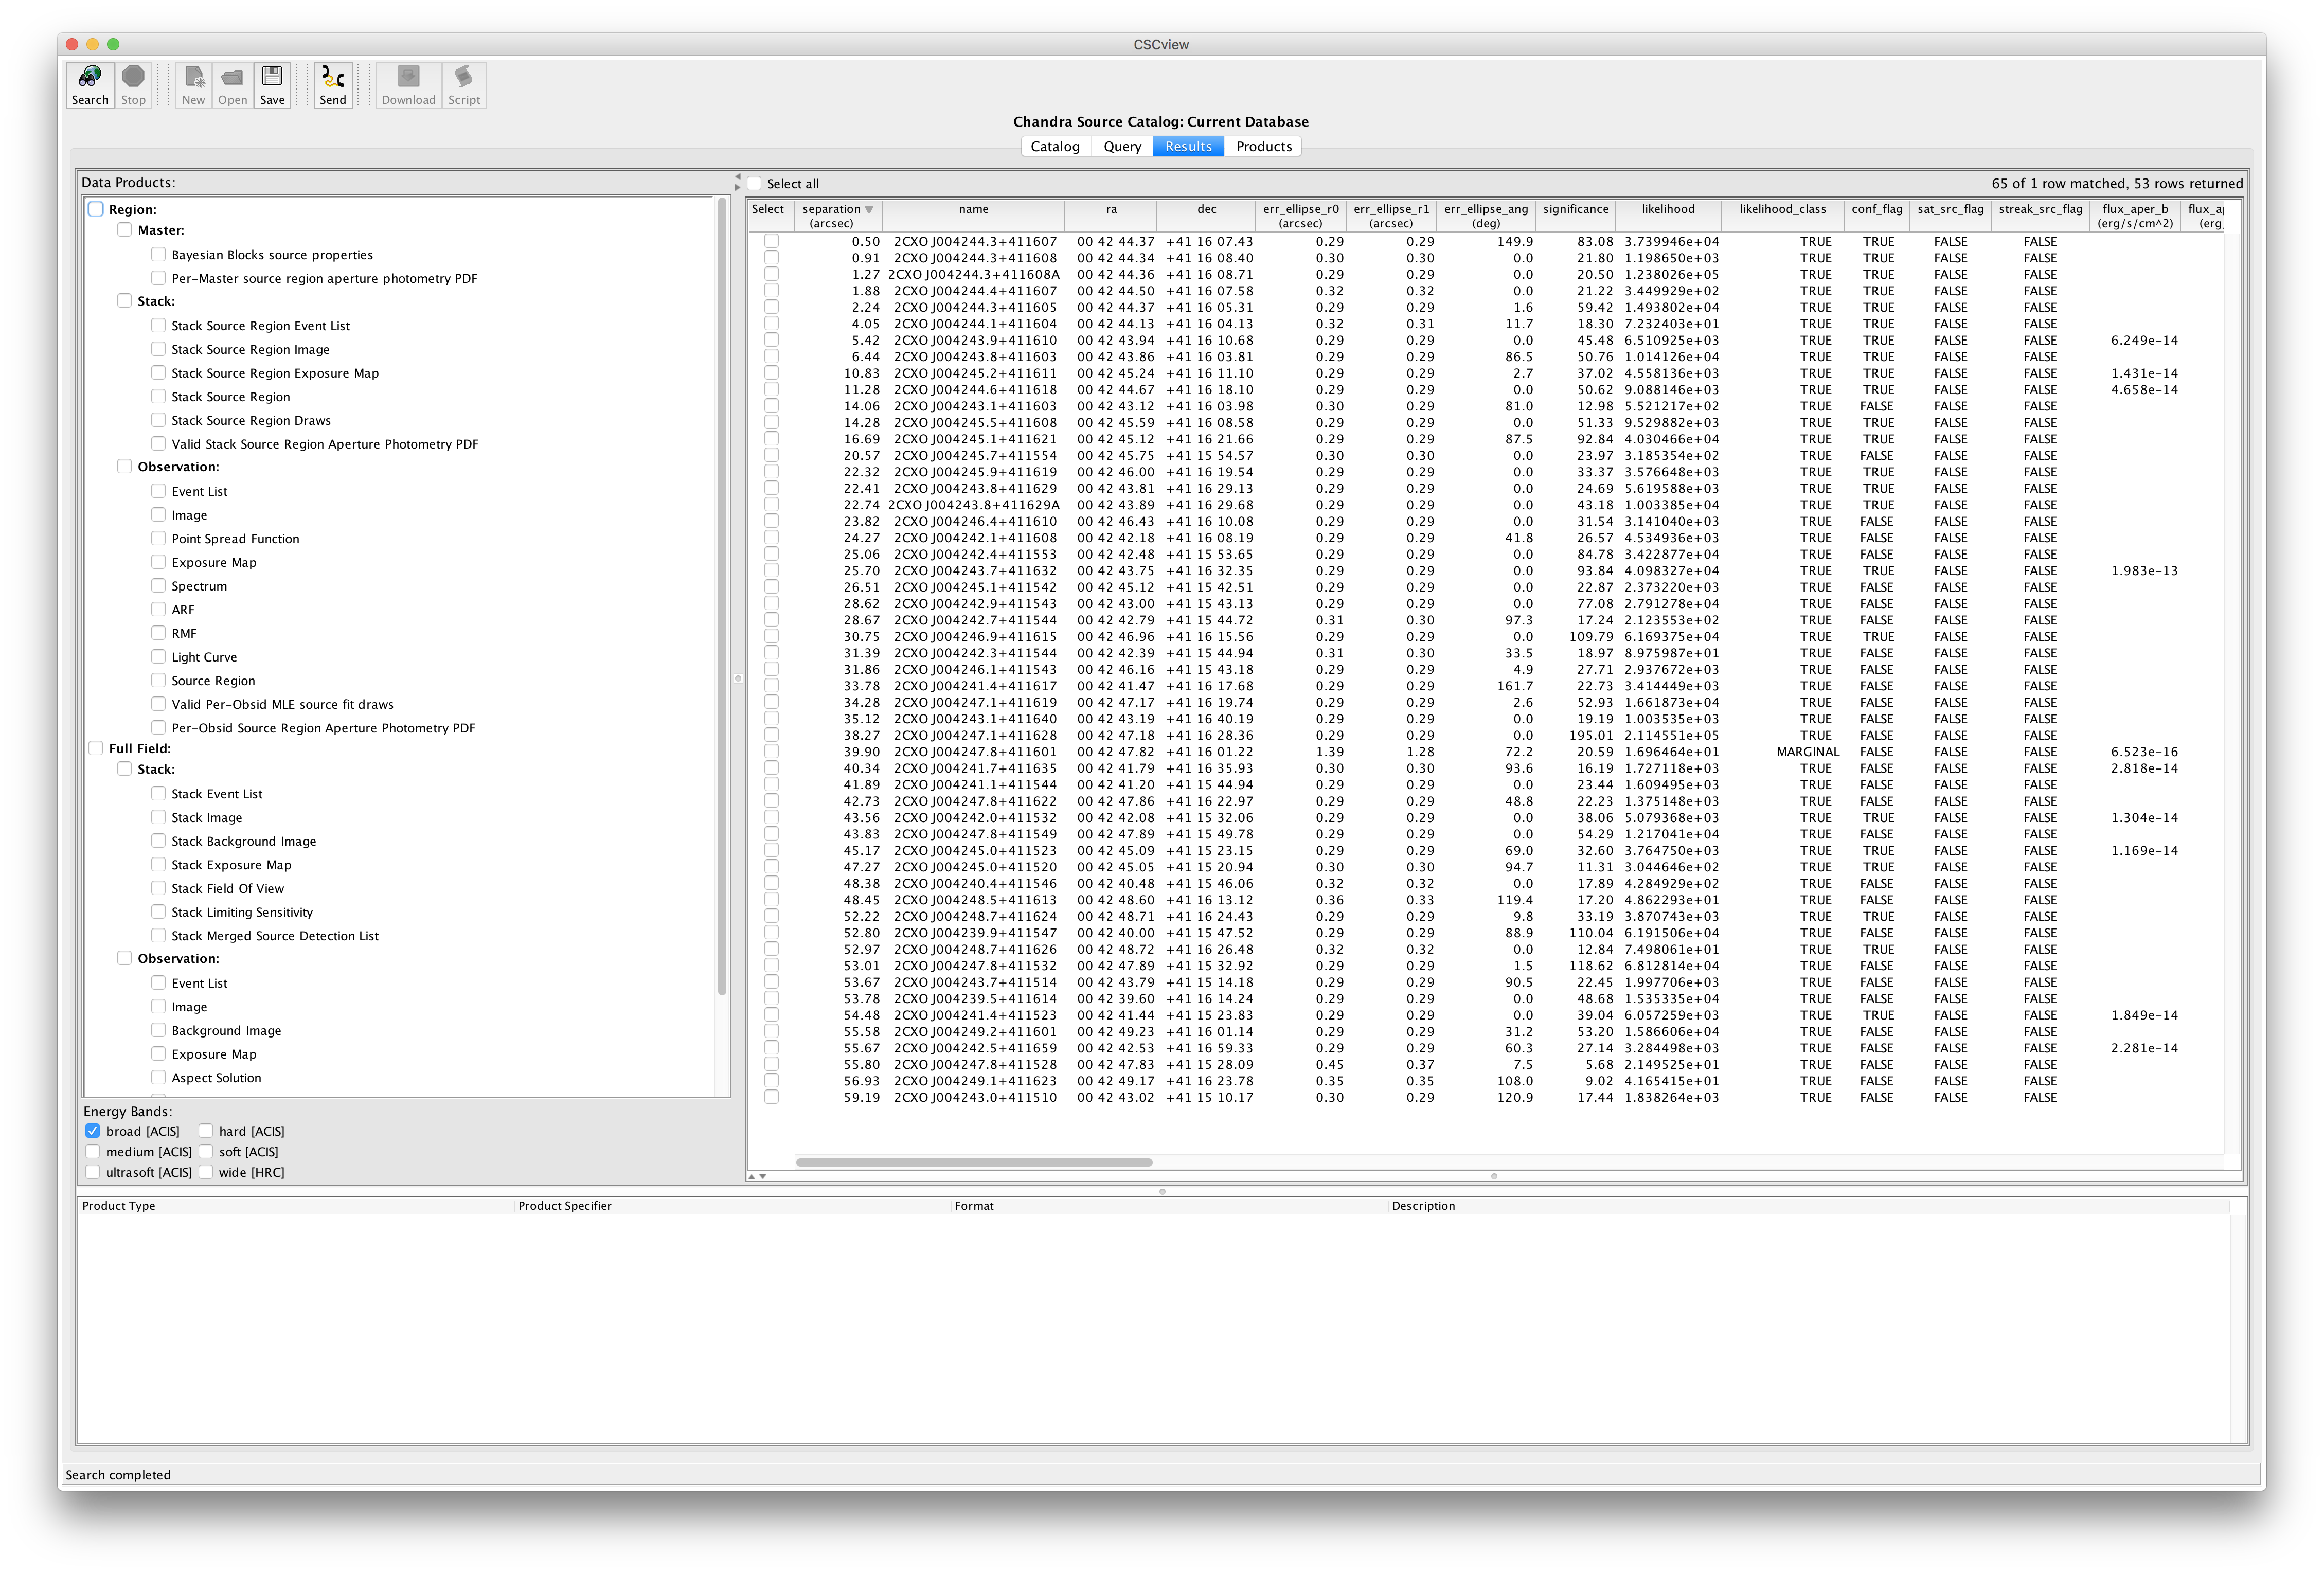Screen dimensions: 2324x1573
Task: Click the results pane vertical splitter arrows
Action: pos(756,1176)
